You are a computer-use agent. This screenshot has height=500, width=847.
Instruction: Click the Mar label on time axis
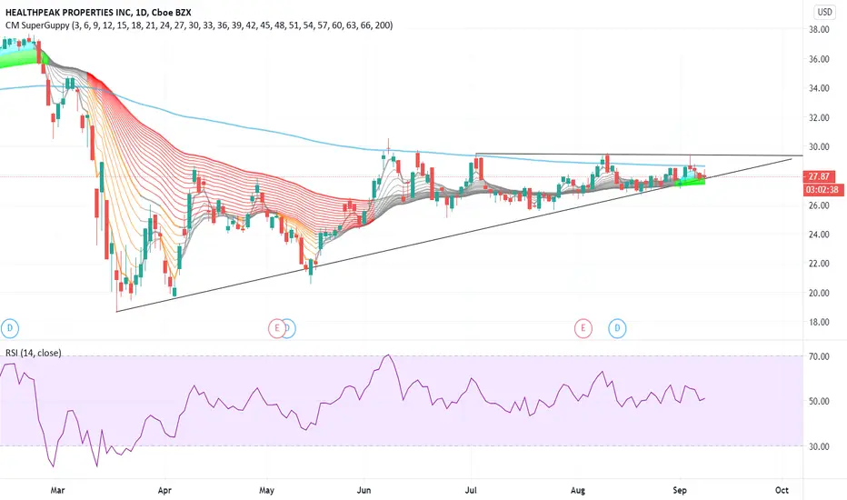[x=57, y=490]
